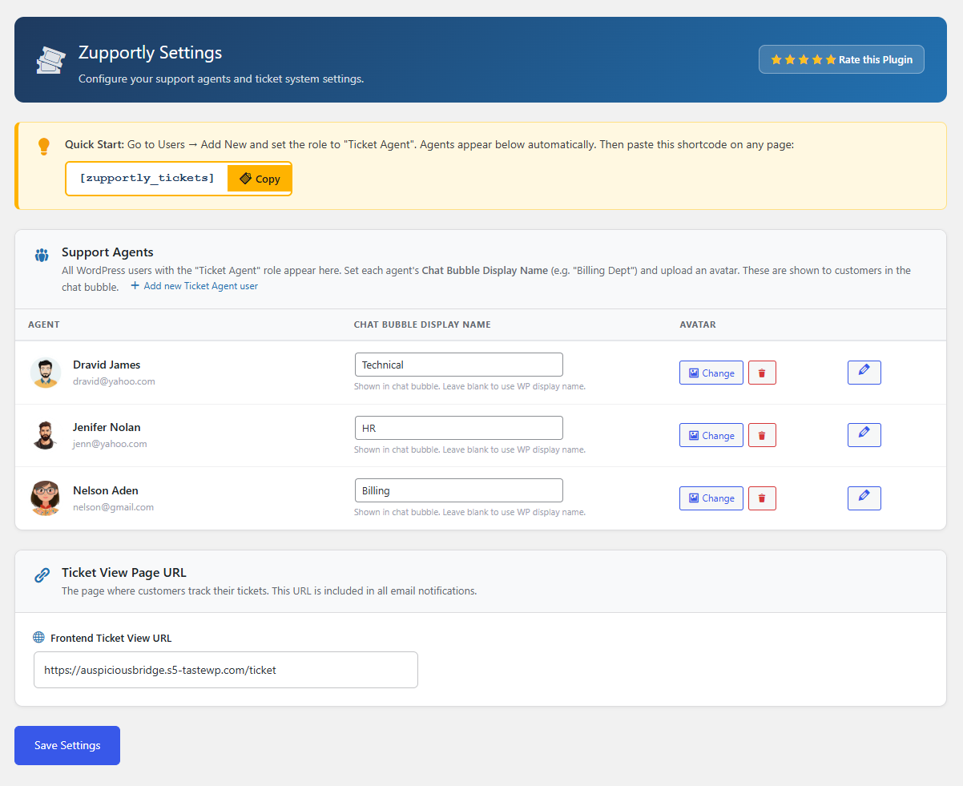Change Dravid James's avatar

(711, 372)
